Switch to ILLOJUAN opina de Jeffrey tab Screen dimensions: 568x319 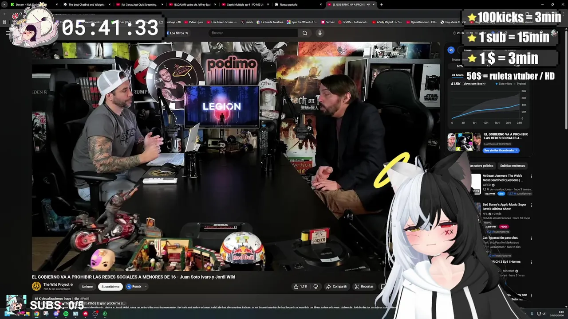[192, 4]
